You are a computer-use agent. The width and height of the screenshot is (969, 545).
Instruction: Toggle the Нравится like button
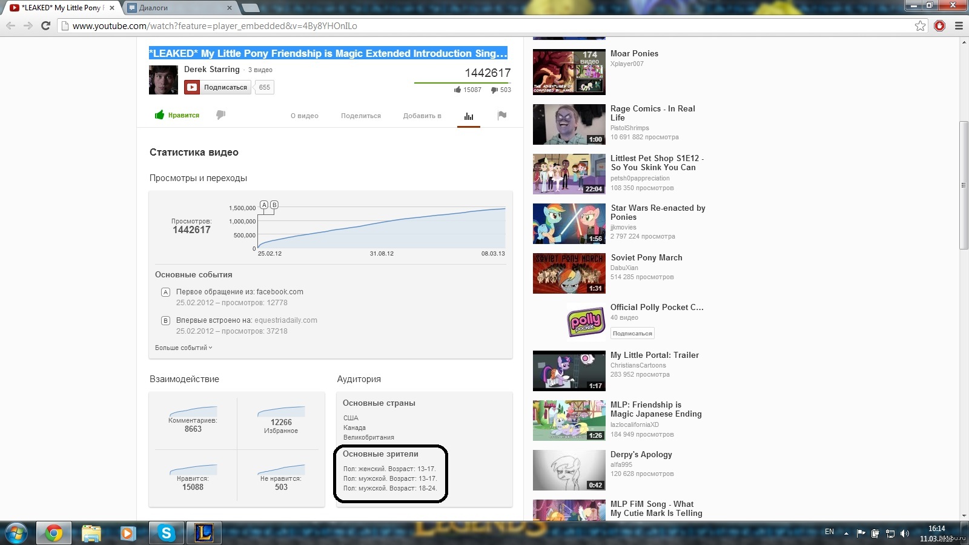coord(177,115)
